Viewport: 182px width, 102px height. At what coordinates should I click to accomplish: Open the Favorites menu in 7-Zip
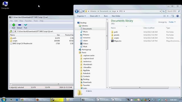point(28,21)
